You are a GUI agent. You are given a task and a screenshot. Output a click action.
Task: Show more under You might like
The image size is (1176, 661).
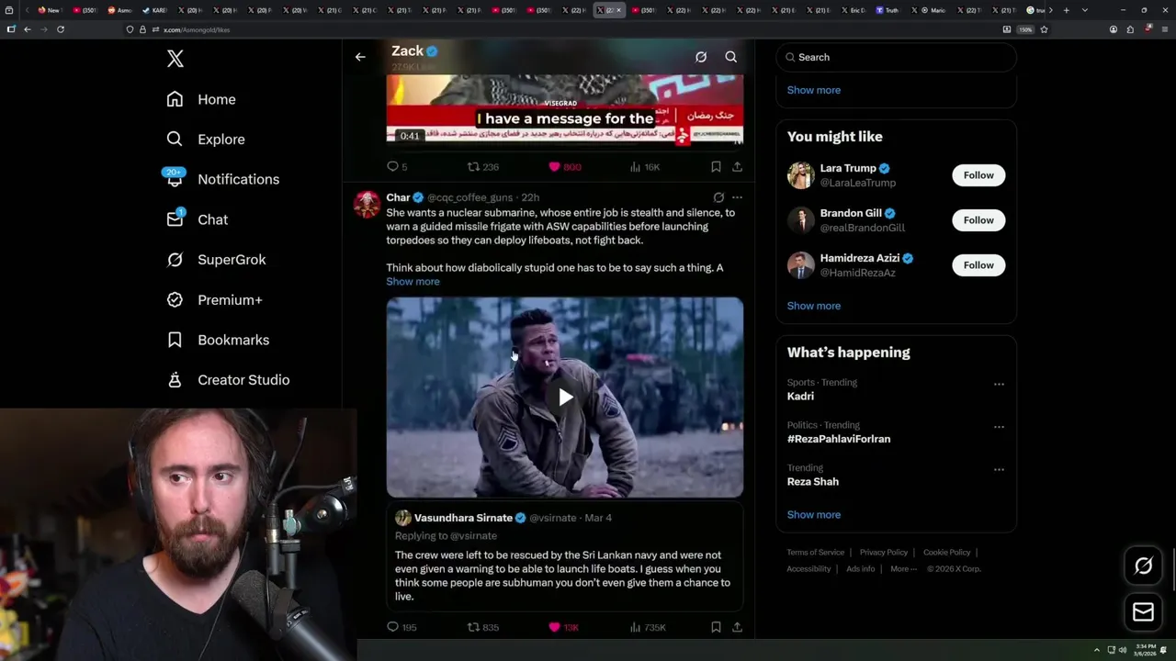[x=814, y=306]
